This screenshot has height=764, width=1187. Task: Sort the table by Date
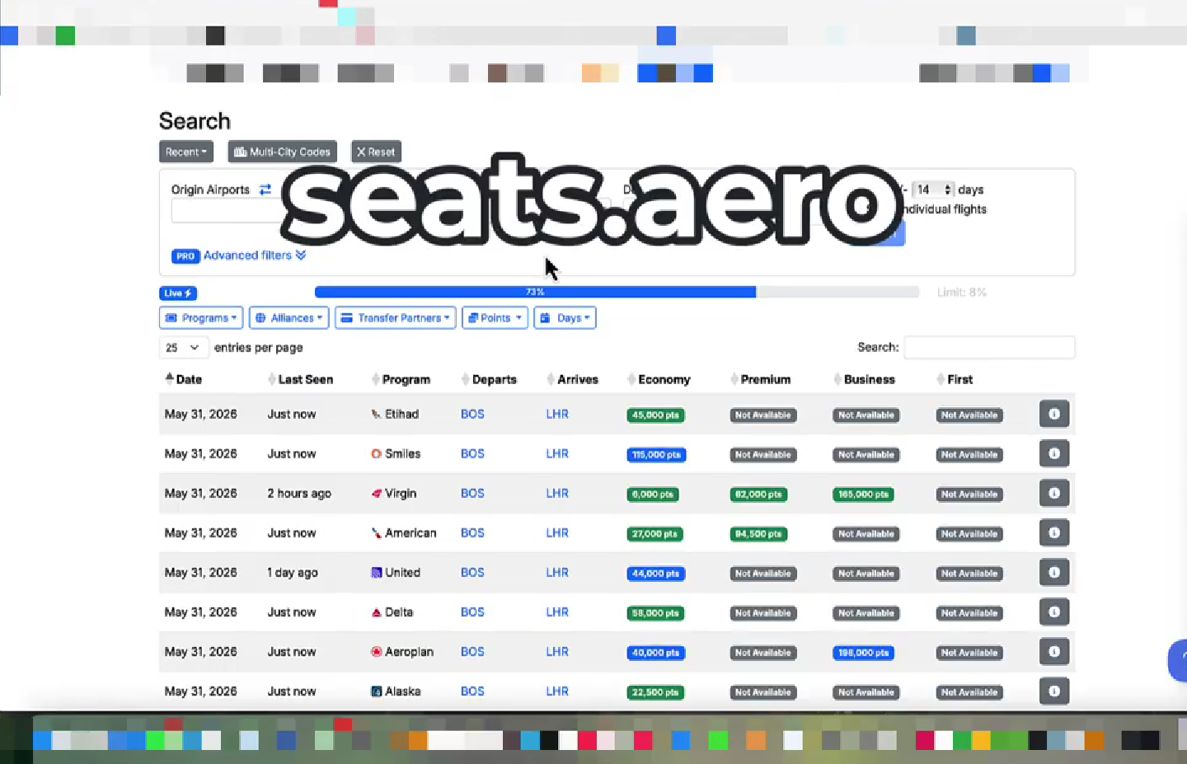point(184,379)
